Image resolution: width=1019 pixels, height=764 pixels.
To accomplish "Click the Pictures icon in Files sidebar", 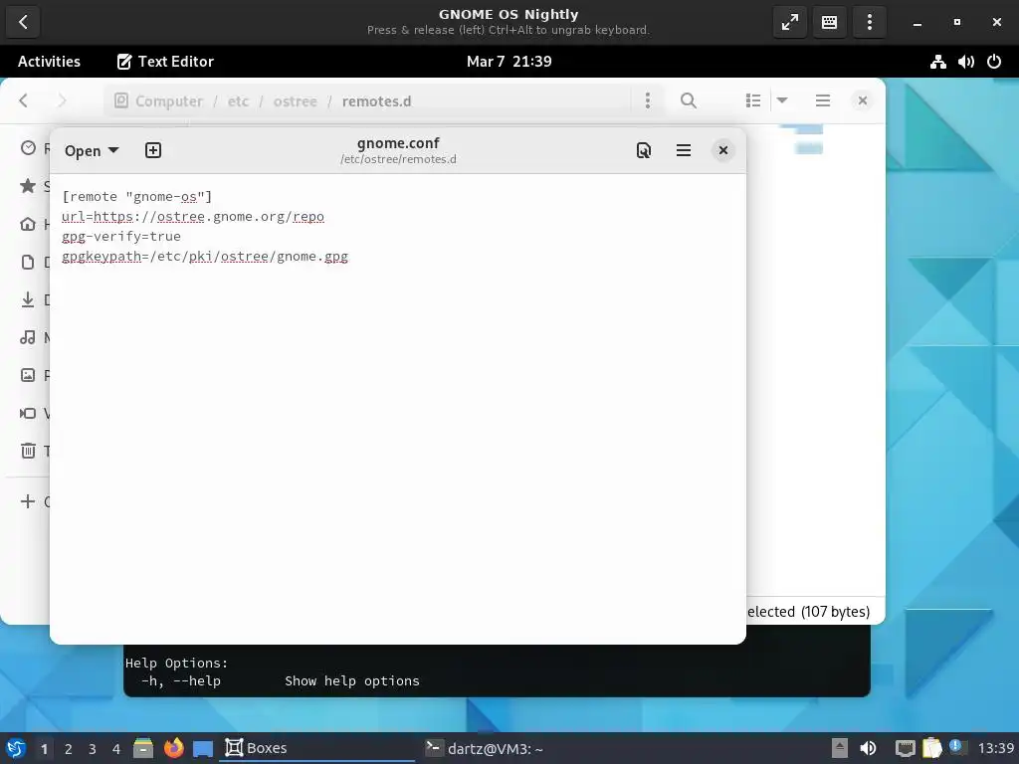I will pos(28,375).
